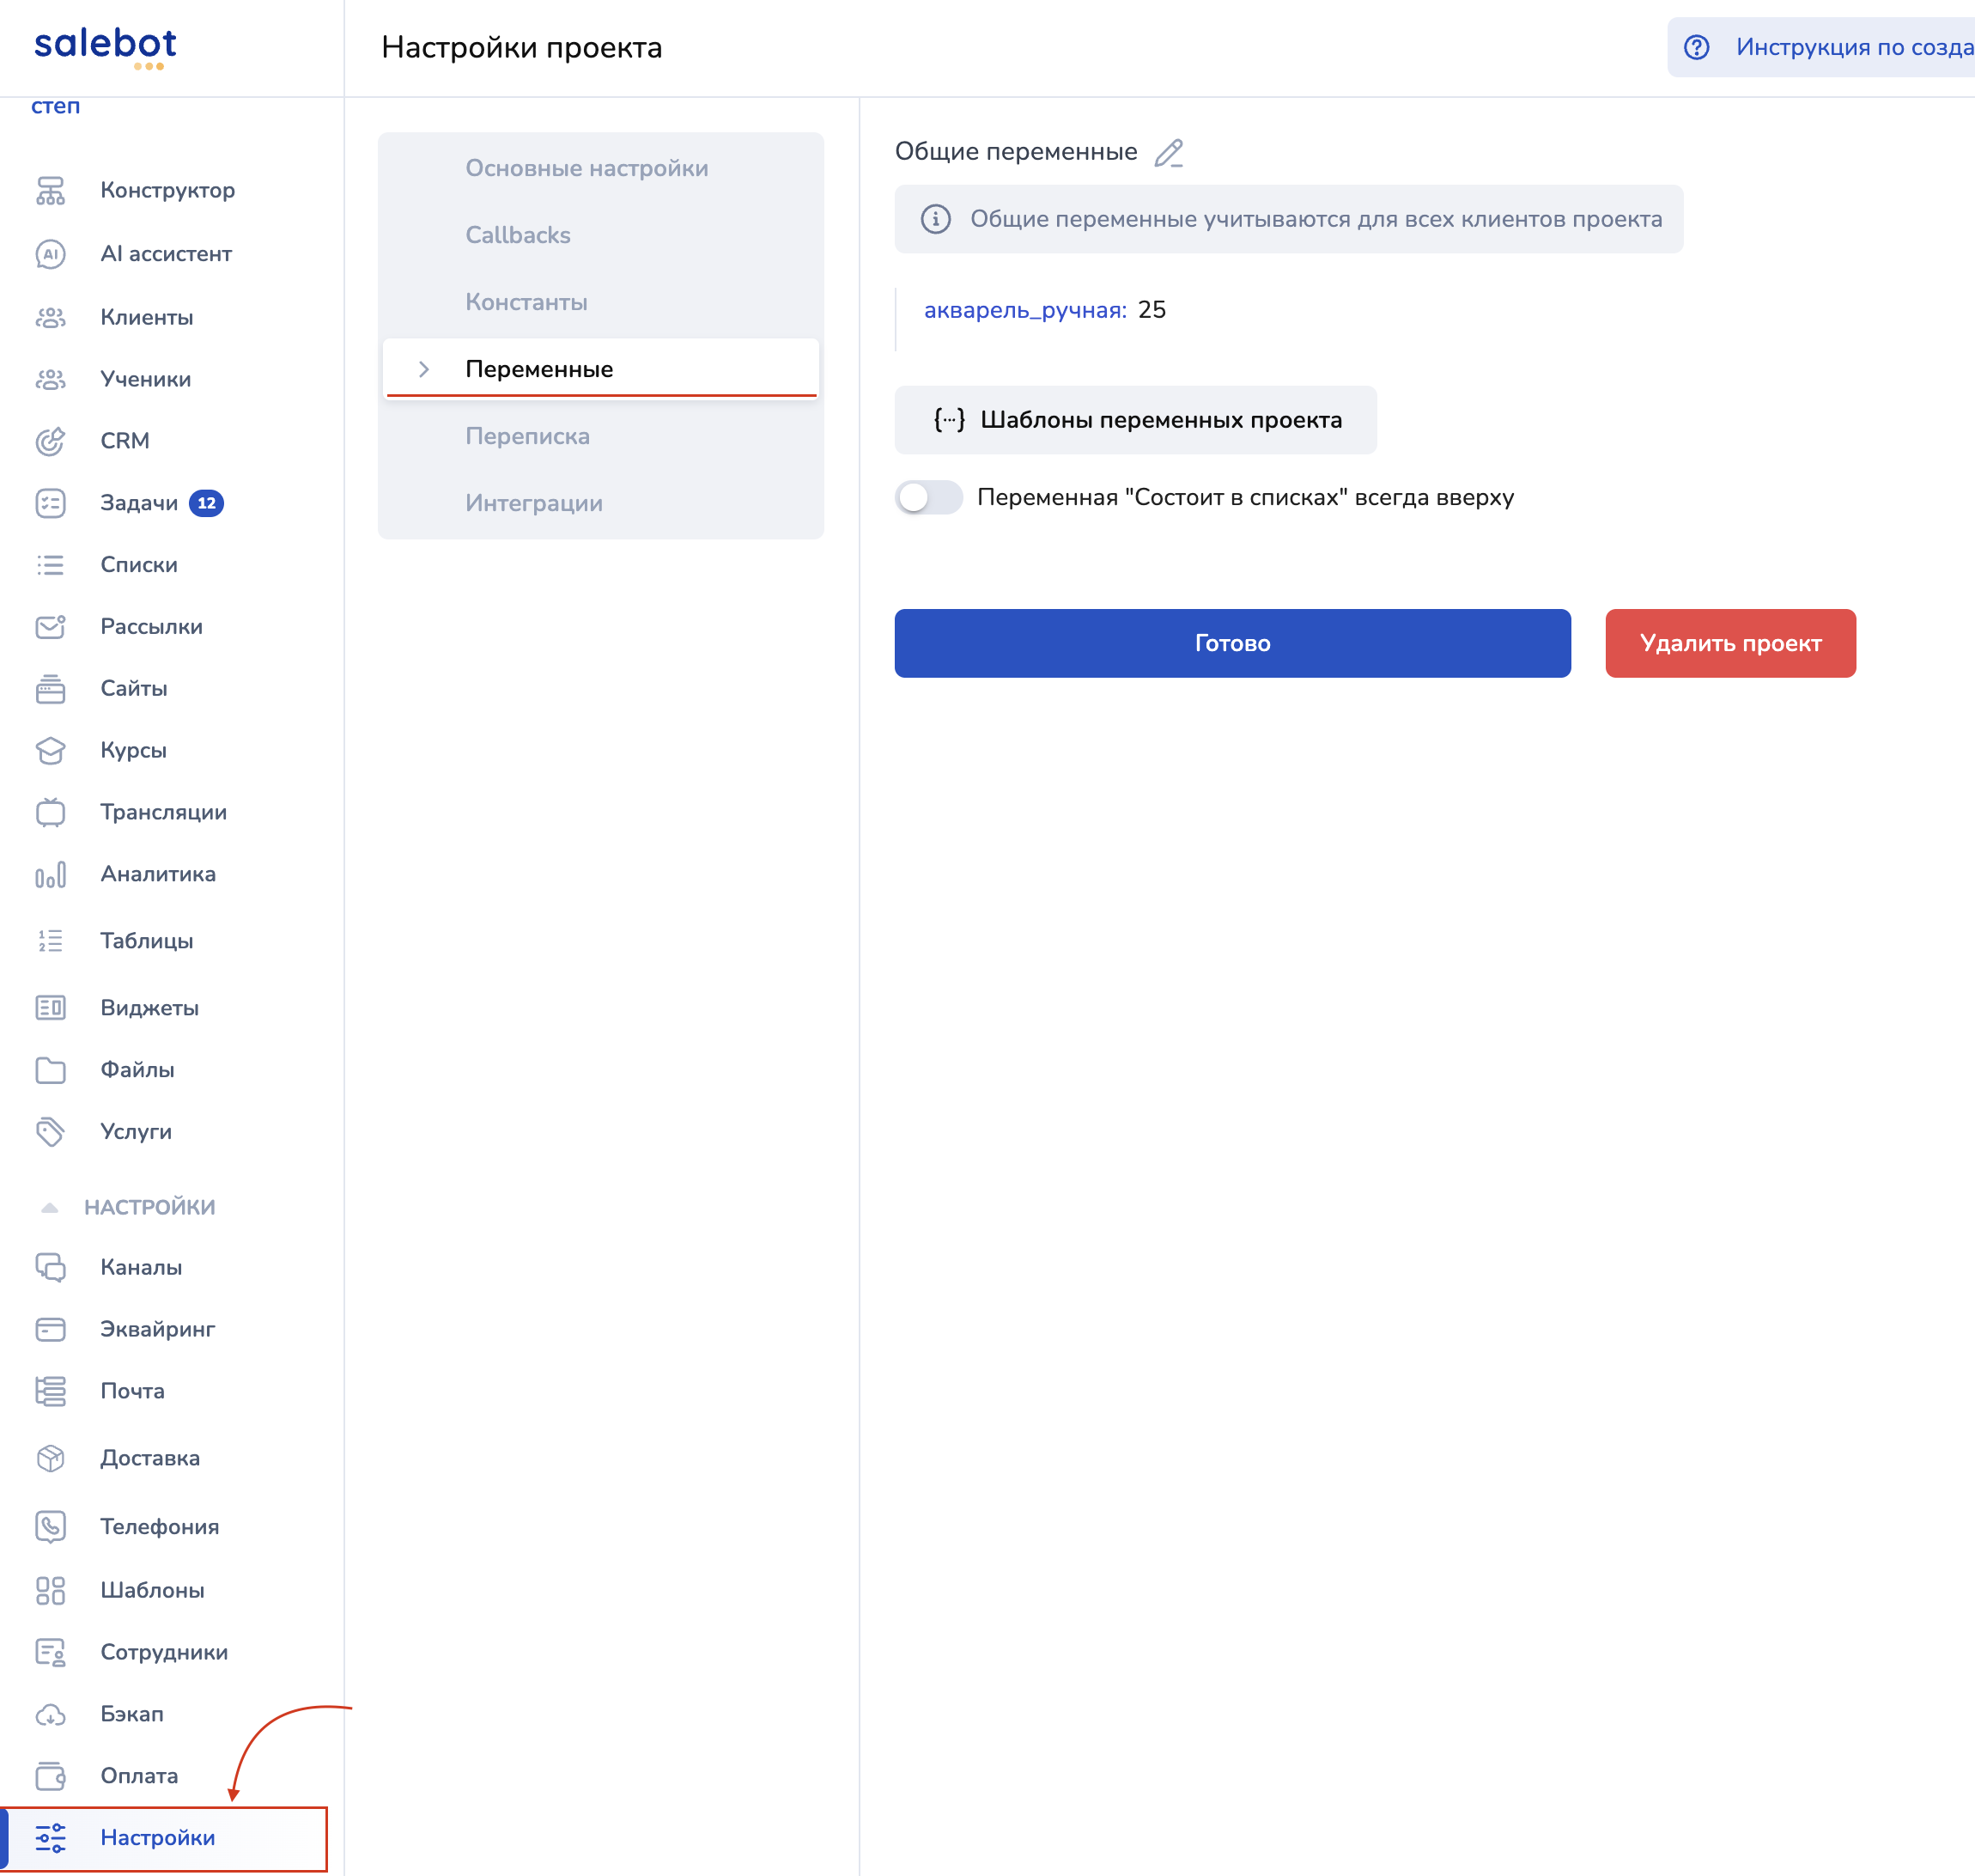Viewport: 1975px width, 1876px height.
Task: Open Конструктор from the sidebar icon
Action: pos(50,190)
